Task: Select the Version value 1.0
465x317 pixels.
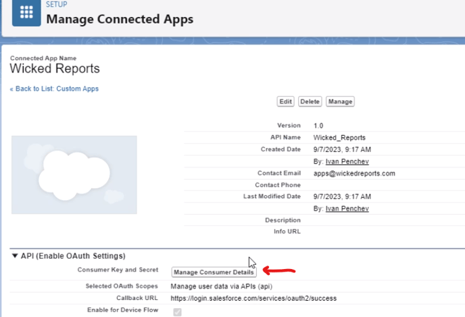Action: [318, 126]
